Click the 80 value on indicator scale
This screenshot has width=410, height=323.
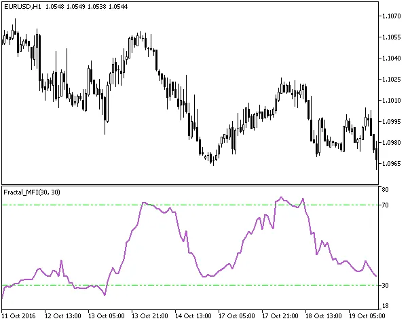coord(384,189)
